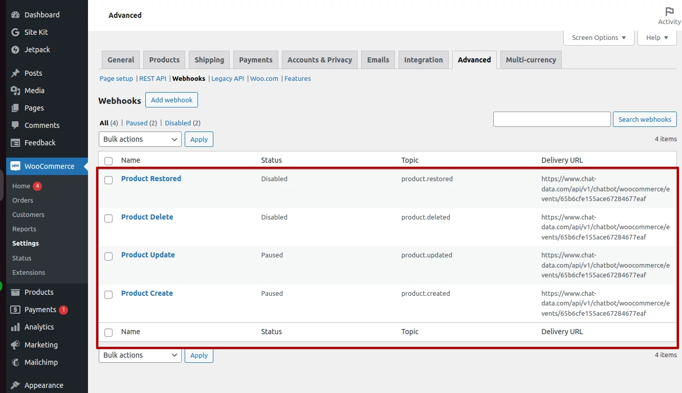Click the red 4 badge beside Home
Image resolution: width=682 pixels, height=393 pixels.
[37, 186]
